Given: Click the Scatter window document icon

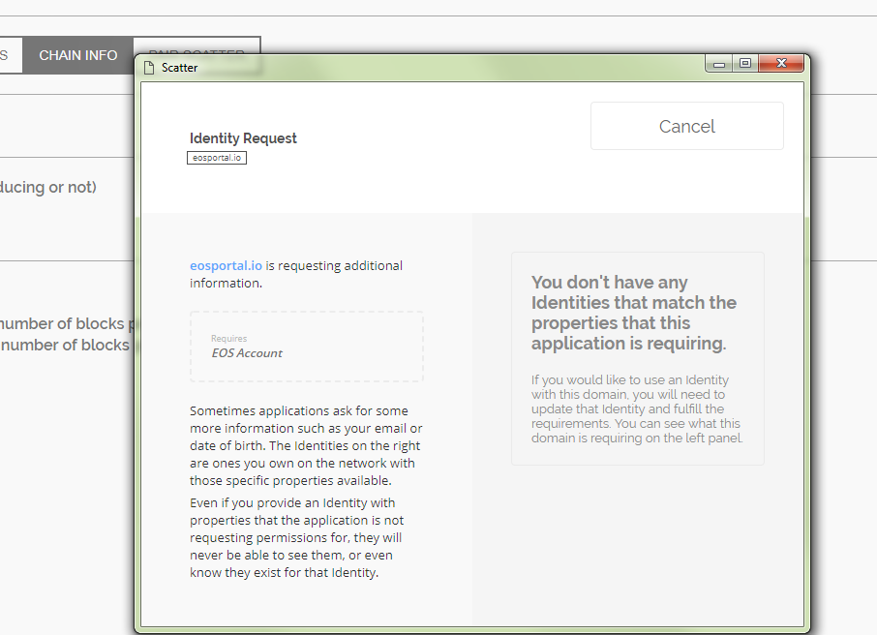Looking at the screenshot, I should pos(149,68).
